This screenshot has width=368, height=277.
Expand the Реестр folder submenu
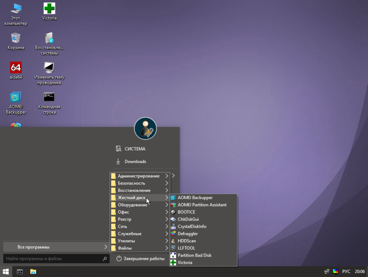coord(140,219)
